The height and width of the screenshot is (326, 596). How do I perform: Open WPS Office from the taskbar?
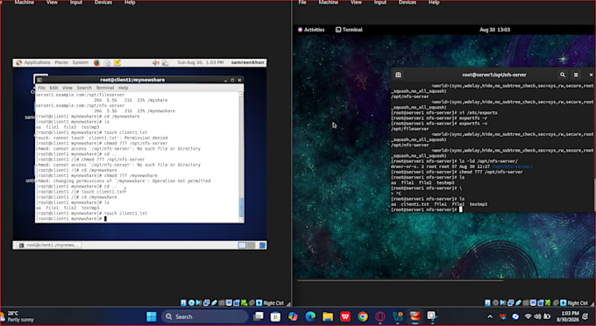point(345,316)
